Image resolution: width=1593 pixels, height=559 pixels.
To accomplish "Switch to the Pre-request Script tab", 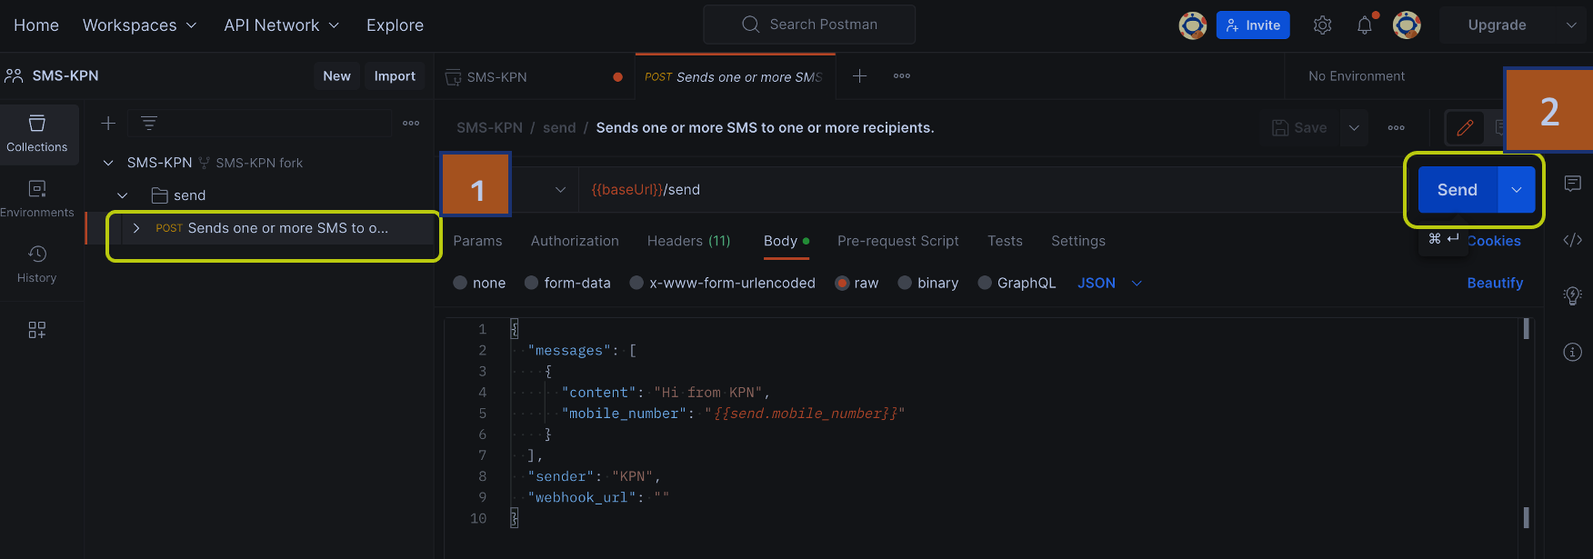I will pos(897,241).
